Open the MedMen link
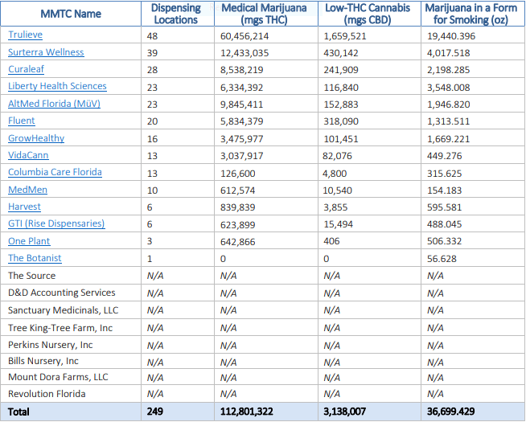The image size is (526, 422). pyautogui.click(x=27, y=190)
